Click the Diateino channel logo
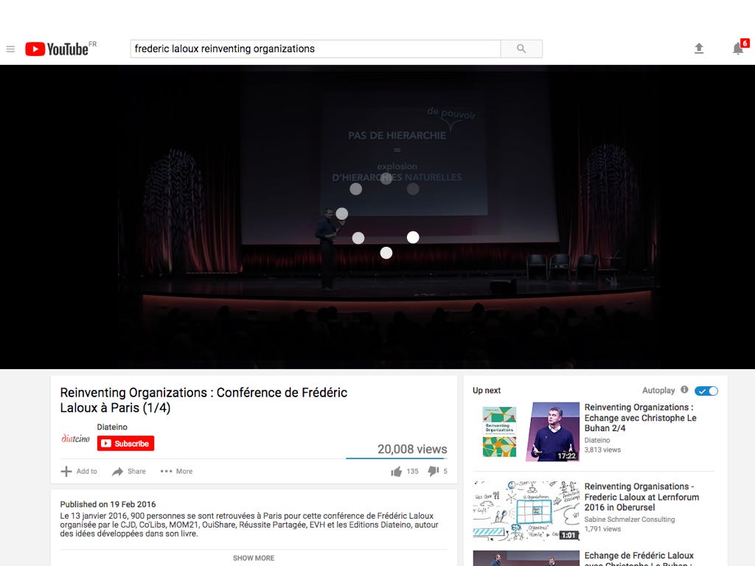 pyautogui.click(x=76, y=438)
